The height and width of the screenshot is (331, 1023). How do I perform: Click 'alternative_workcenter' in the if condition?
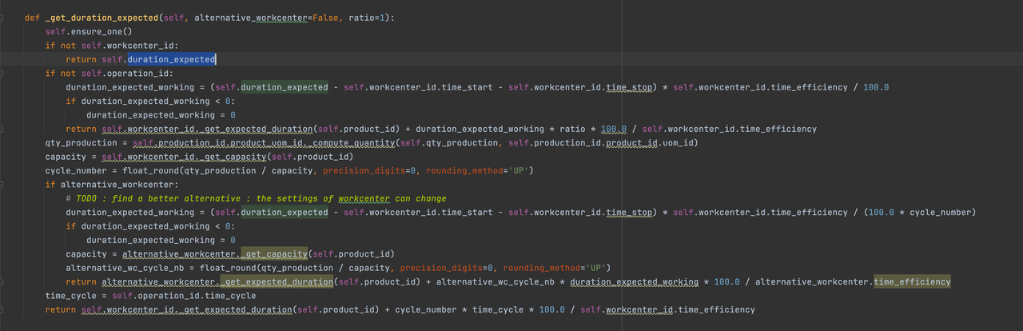point(116,185)
